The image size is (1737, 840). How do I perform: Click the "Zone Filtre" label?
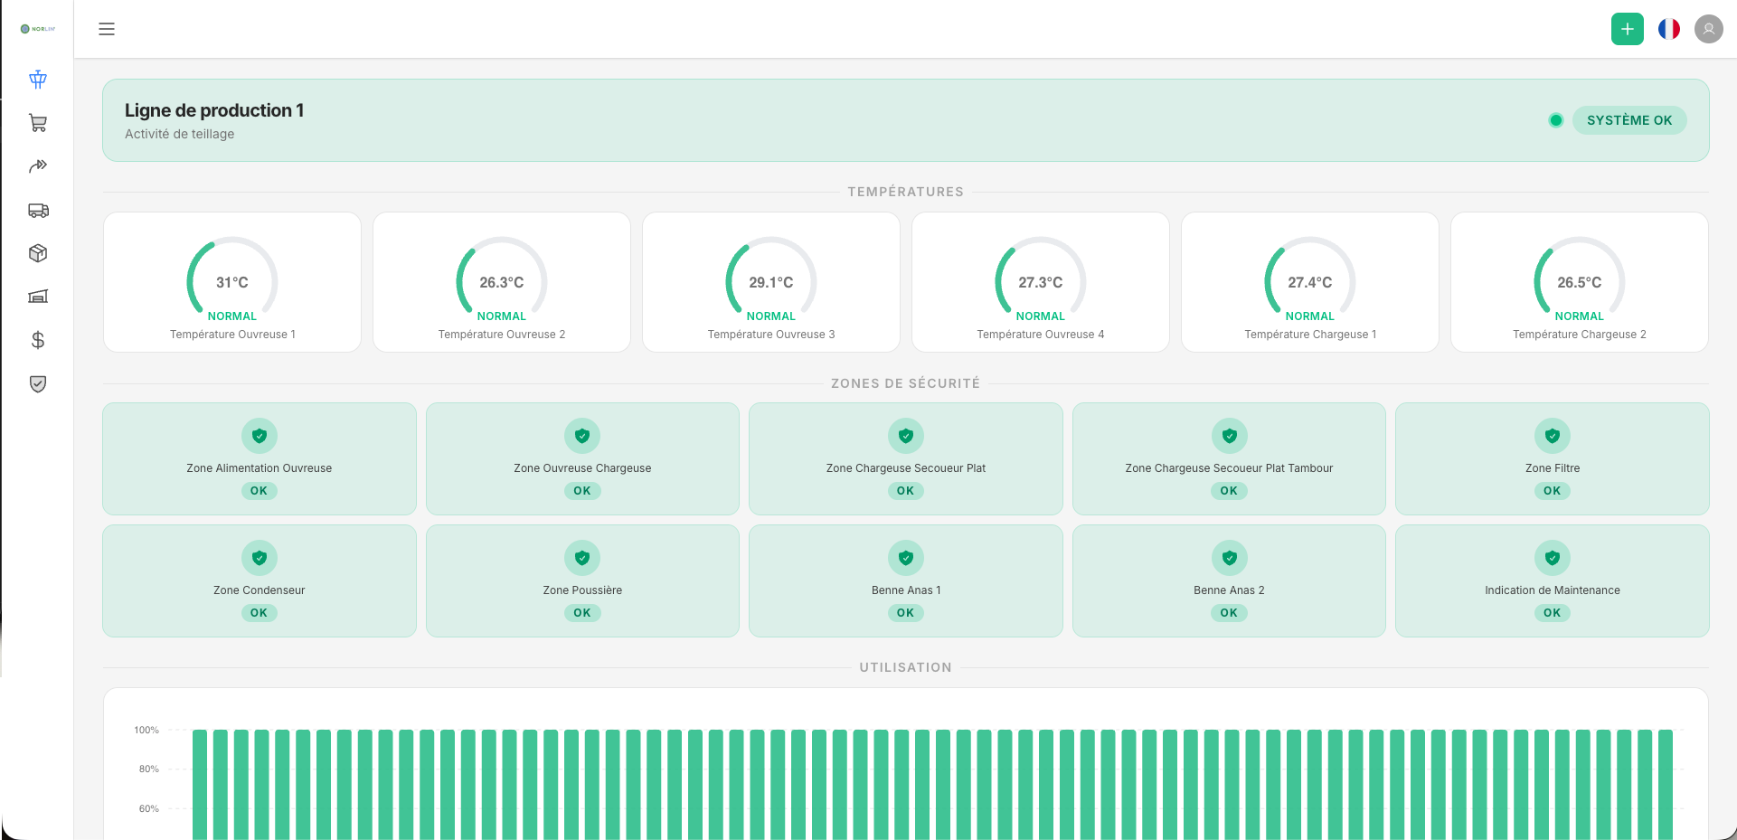coord(1553,468)
